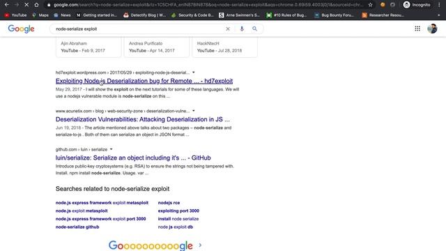Click the address bar URL
The width and height of the screenshot is (446, 251).
tap(208, 5)
